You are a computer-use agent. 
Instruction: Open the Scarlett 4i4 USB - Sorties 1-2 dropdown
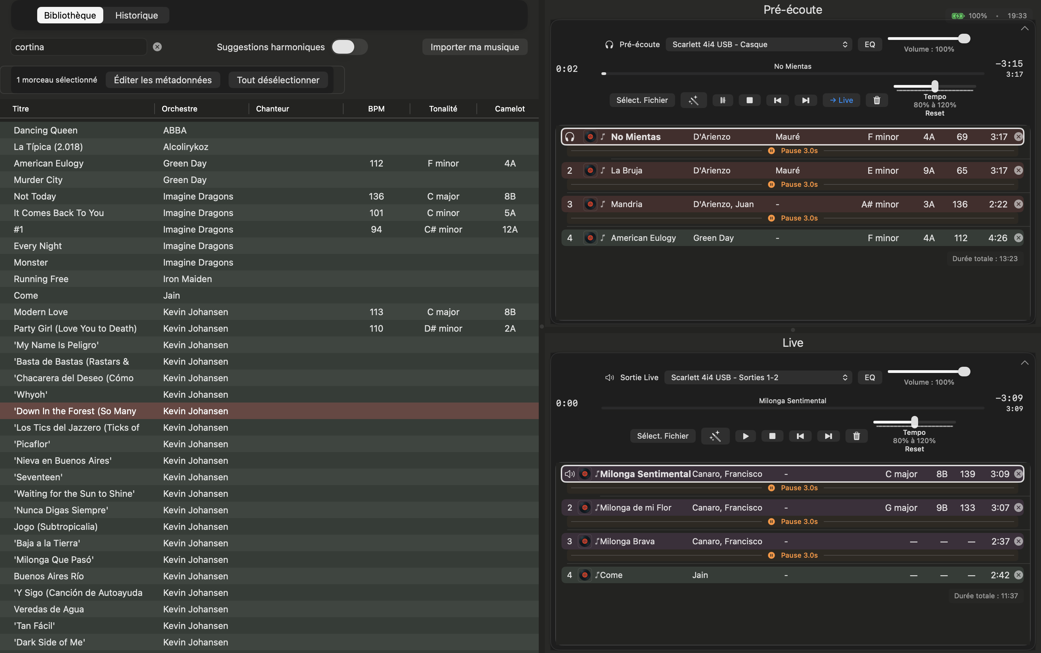pos(758,377)
